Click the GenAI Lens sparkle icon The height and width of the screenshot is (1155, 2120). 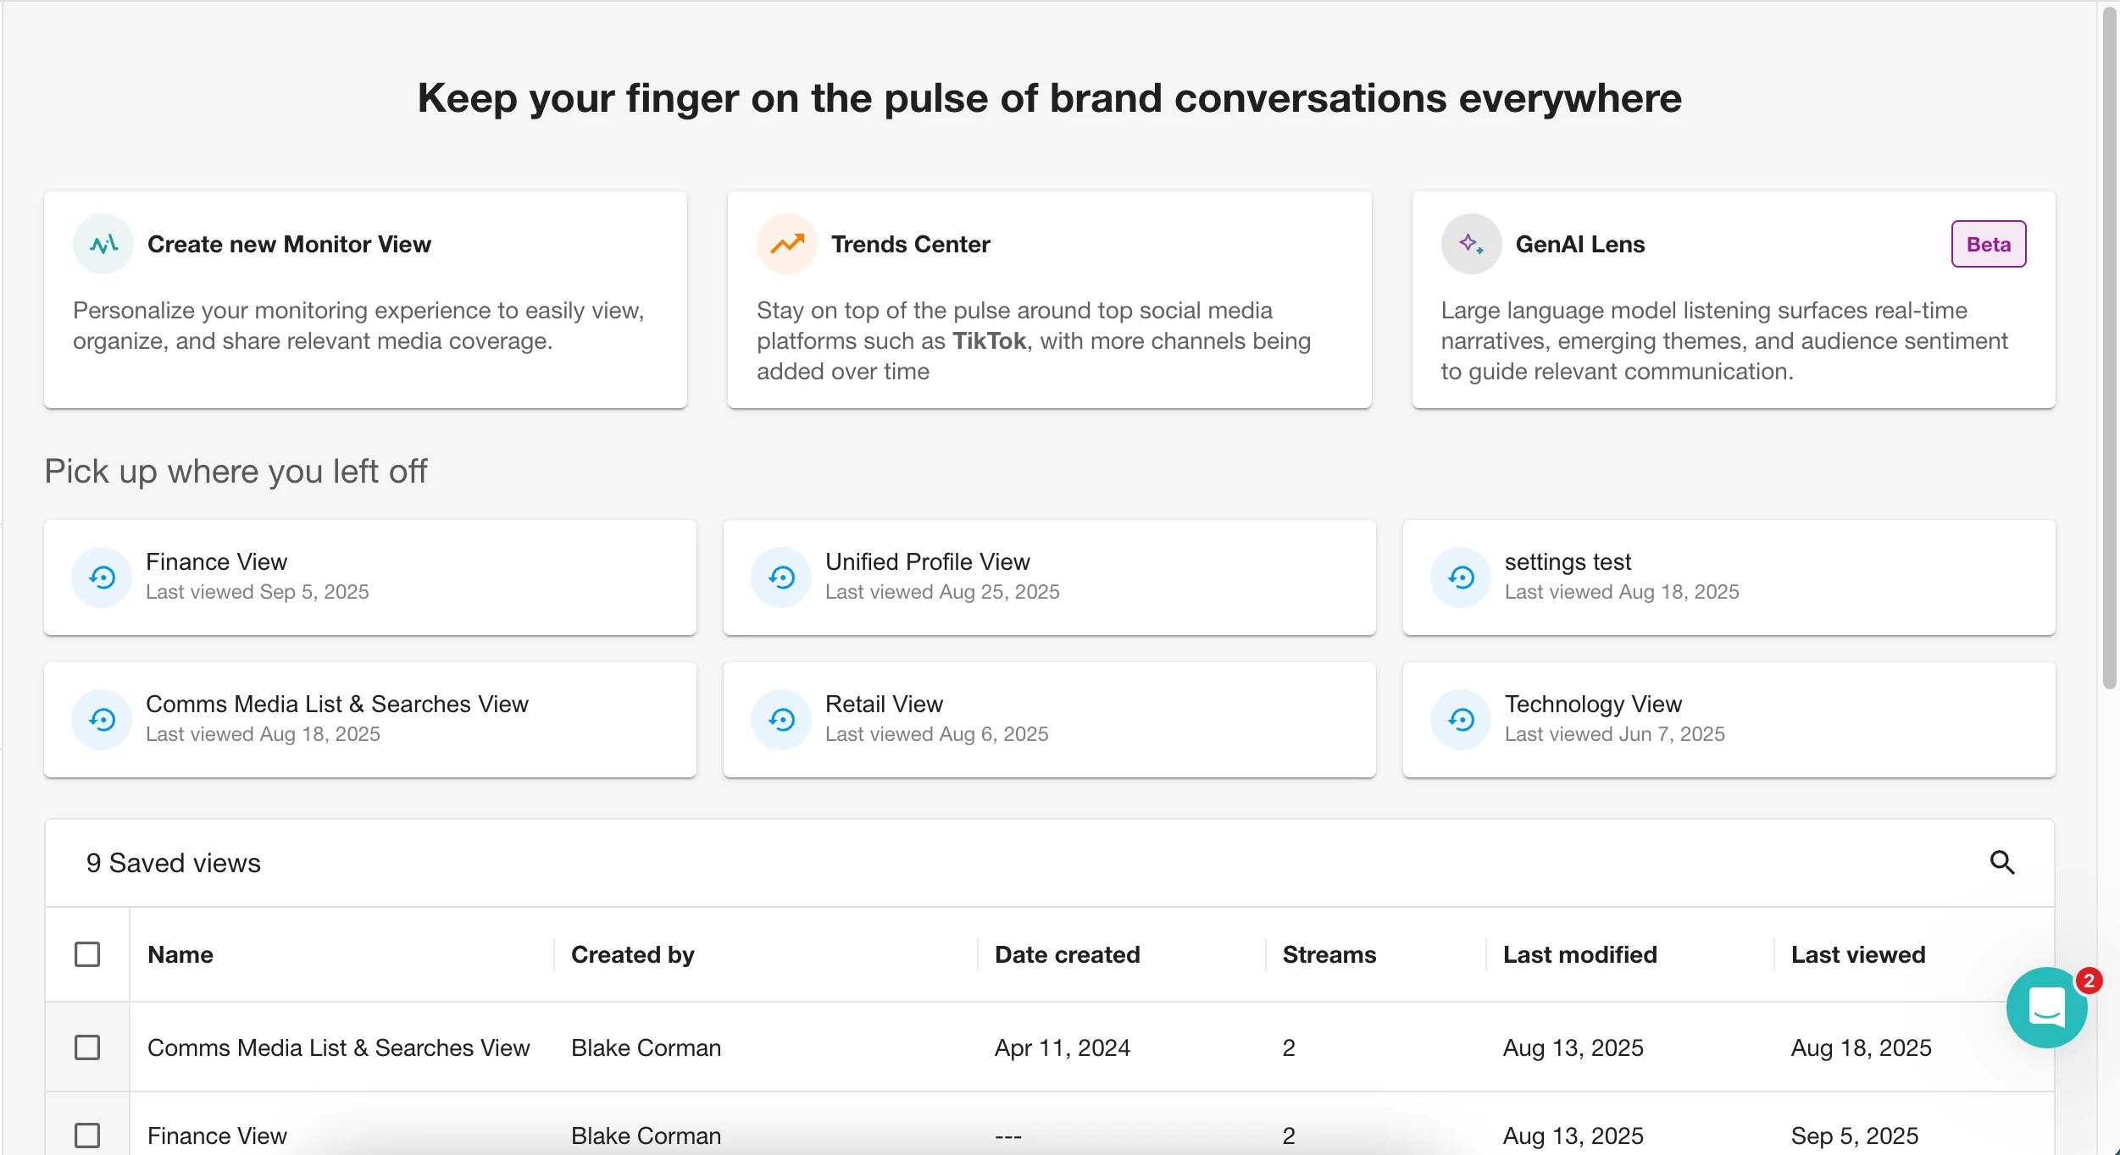pos(1471,245)
